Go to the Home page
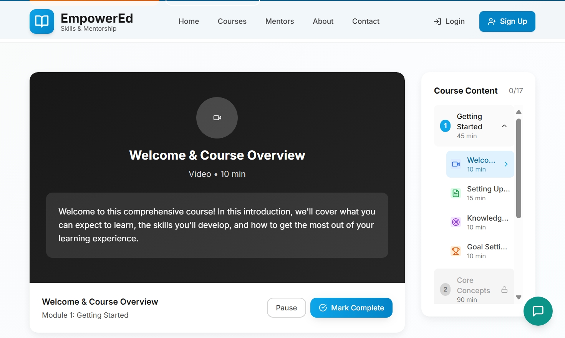 (189, 21)
